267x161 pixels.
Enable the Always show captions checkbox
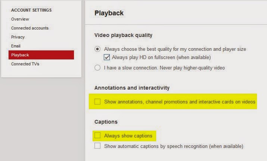click(x=97, y=135)
